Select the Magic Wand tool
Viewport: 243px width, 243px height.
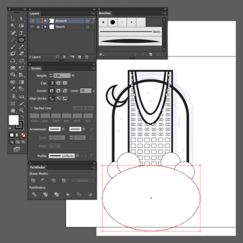tap(13, 26)
